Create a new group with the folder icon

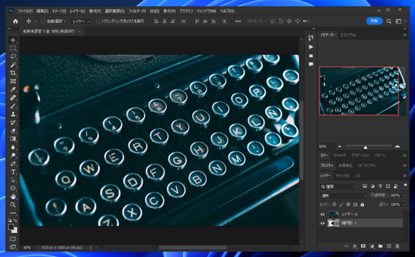(x=380, y=247)
